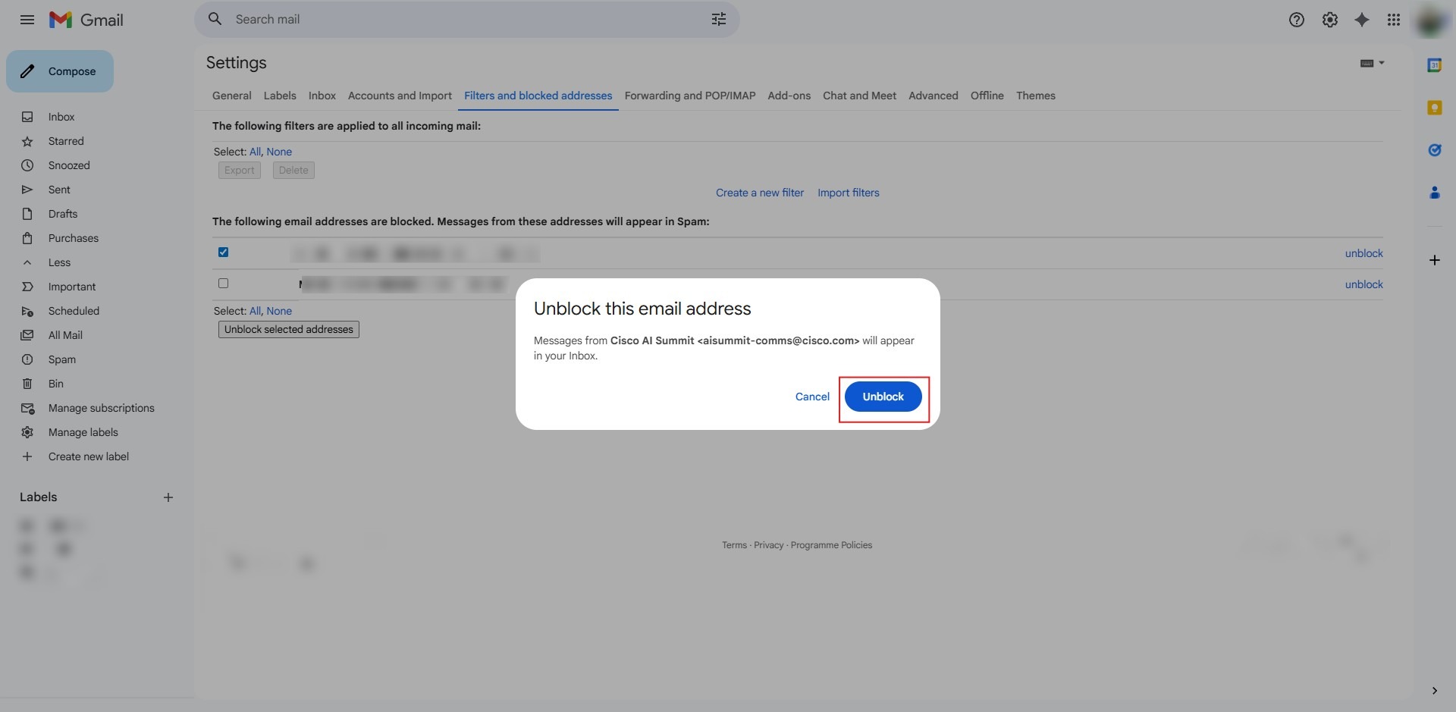Switch to the Forwarding and POP/IMAP tab

click(689, 96)
